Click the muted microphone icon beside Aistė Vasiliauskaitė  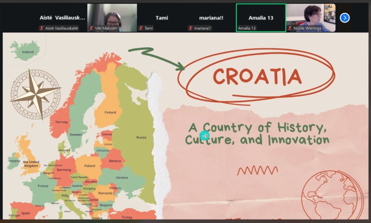pos(41,28)
